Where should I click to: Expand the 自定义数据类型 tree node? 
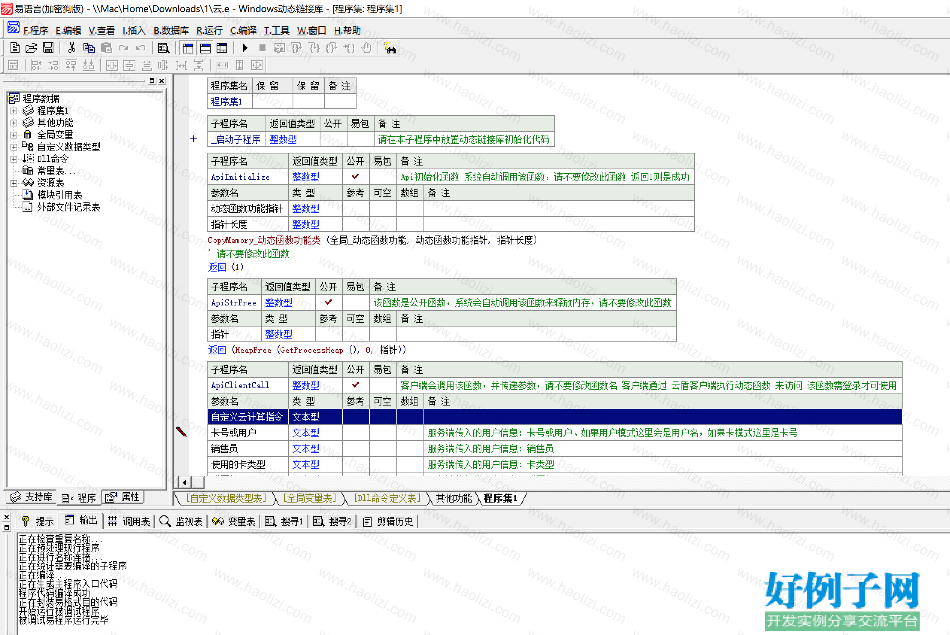point(14,147)
